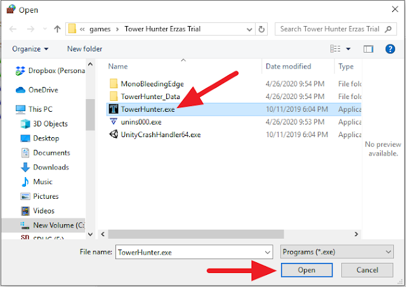Toggle the preview pane button
The width and height of the screenshot is (406, 287).
pos(368,49)
